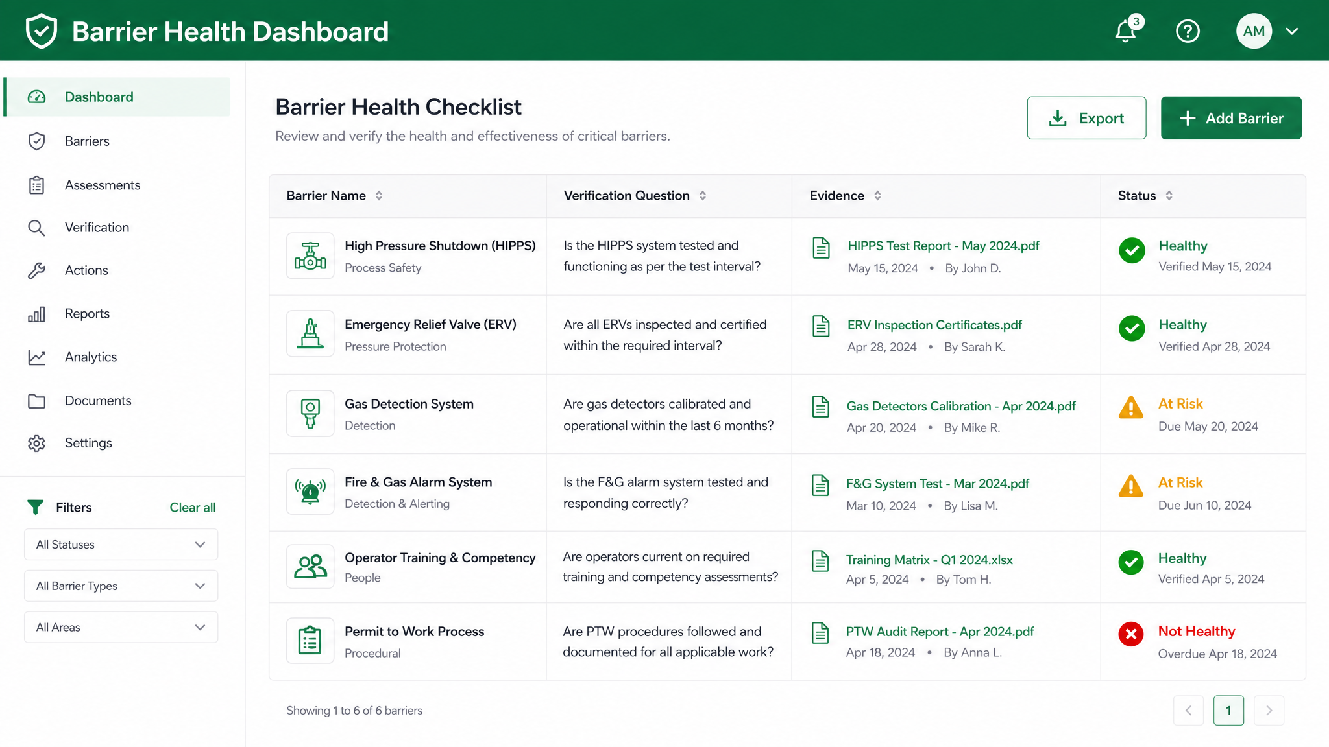Open ERV Inspection Certificates.pdf

tap(934, 325)
